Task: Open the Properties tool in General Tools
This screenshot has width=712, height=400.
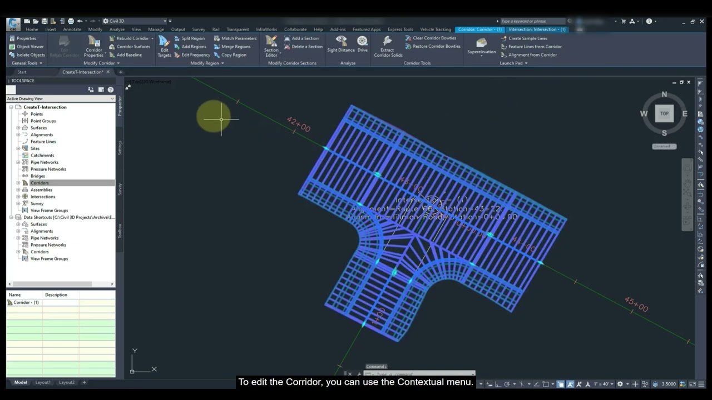Action: 22,38
